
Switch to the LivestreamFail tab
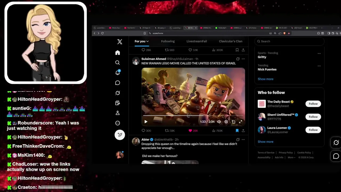[x=197, y=41]
